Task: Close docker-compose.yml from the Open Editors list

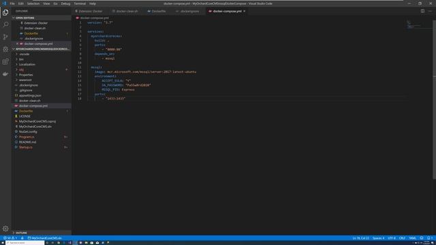Action: pos(17,44)
